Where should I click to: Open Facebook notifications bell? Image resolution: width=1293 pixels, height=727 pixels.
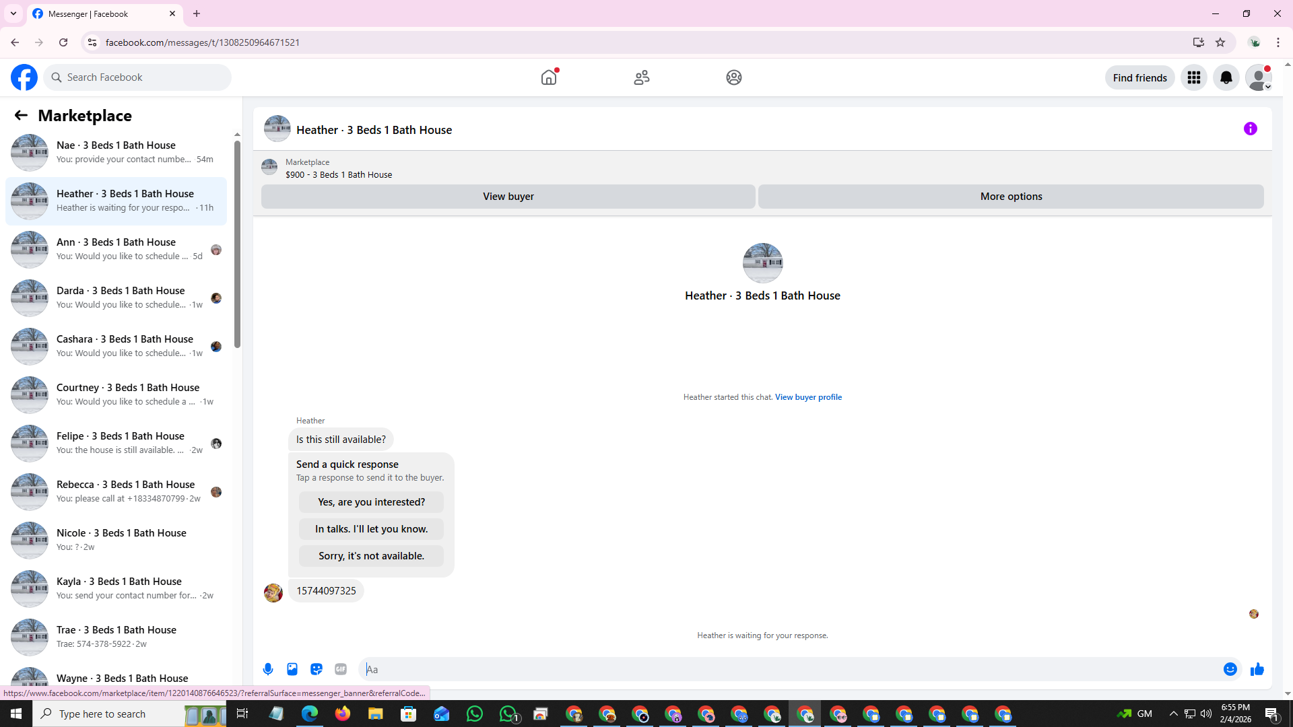[1226, 77]
